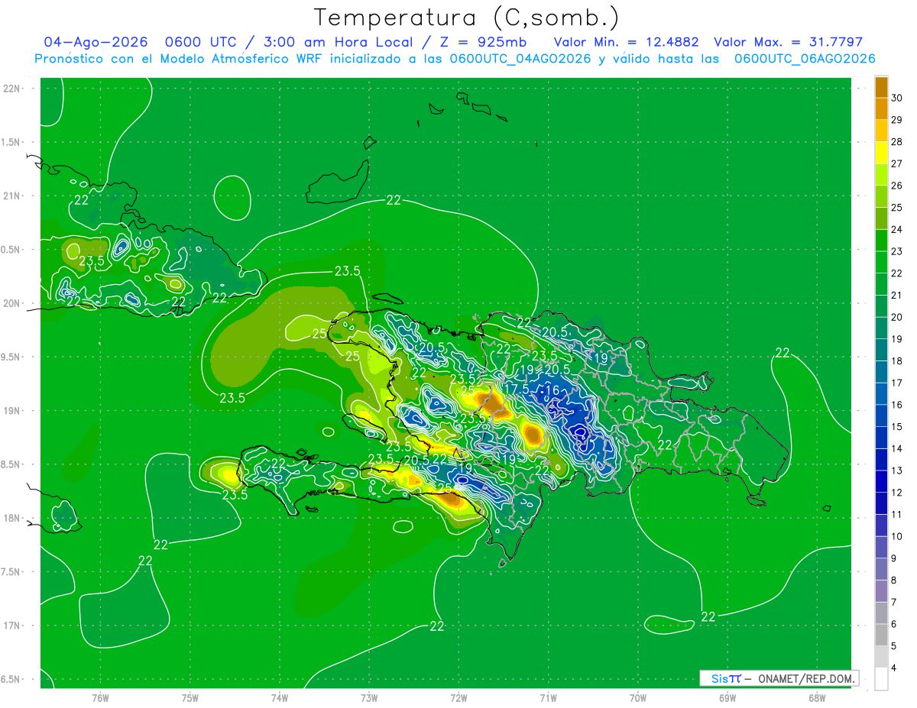917x708 pixels.
Task: Click the colorbar label 26
Action: tap(896, 186)
